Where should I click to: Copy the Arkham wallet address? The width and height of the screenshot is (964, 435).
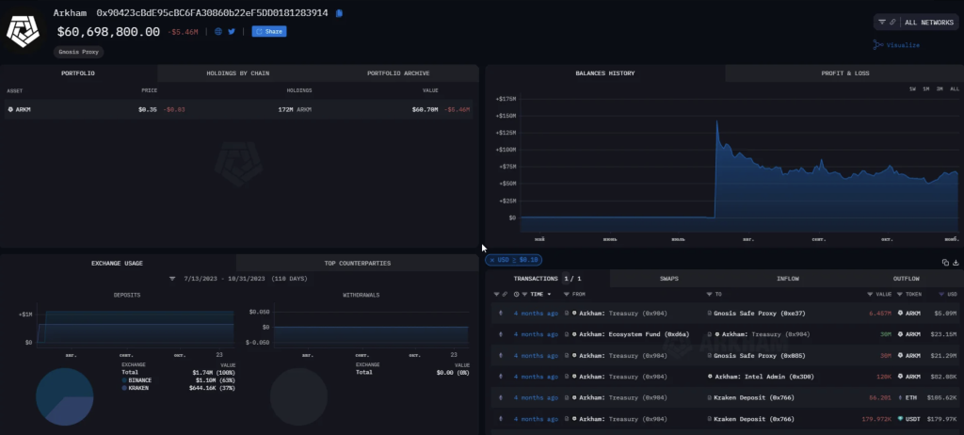coord(339,13)
